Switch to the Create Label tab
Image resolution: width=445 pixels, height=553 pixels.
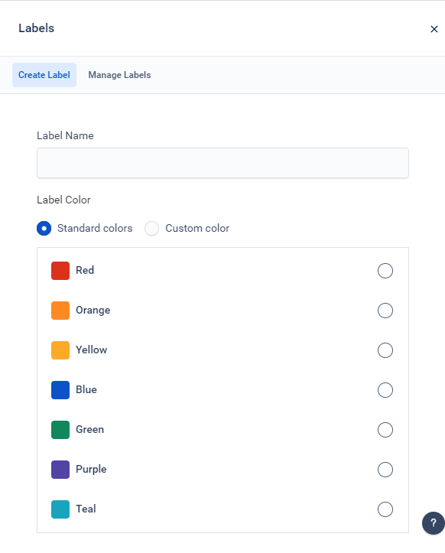point(44,75)
